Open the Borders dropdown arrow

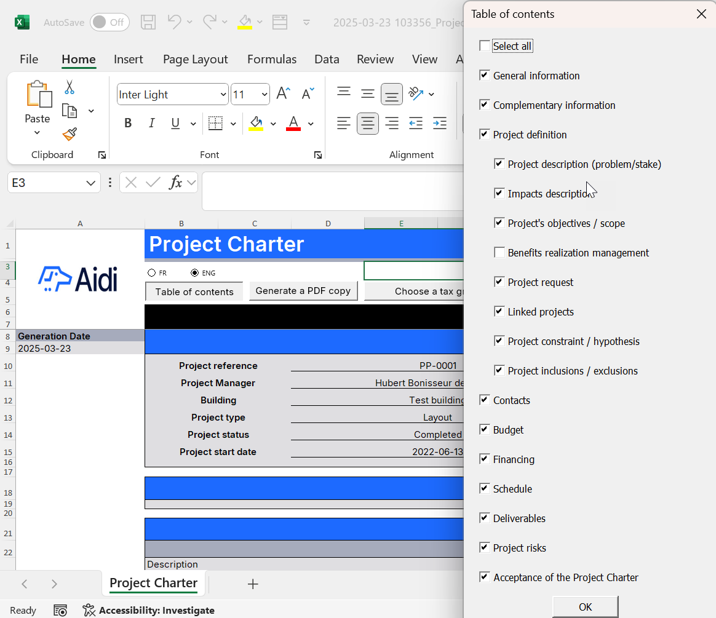[x=233, y=123]
